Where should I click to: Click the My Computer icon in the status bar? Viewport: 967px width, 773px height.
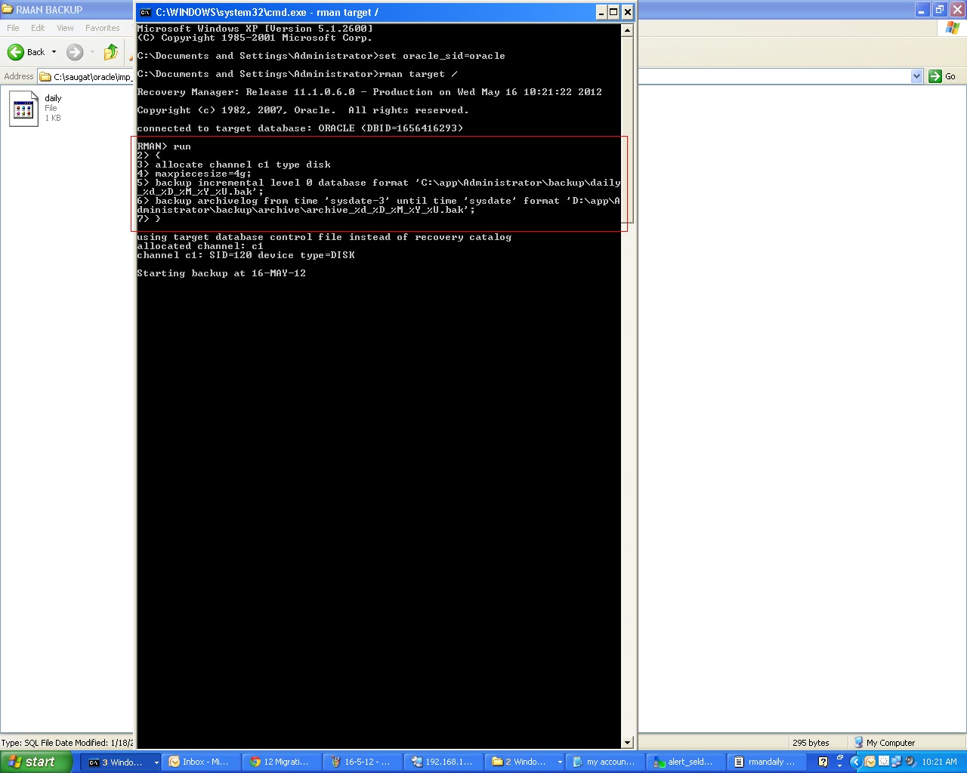(x=859, y=742)
